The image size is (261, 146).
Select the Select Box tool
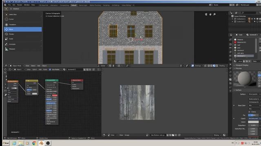pyautogui.click(x=23, y=15)
